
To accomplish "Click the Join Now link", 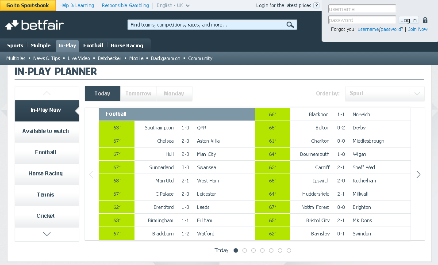I will coord(418,29).
